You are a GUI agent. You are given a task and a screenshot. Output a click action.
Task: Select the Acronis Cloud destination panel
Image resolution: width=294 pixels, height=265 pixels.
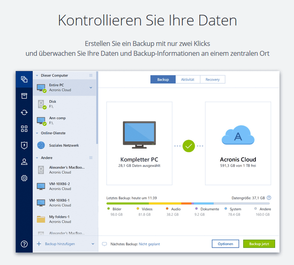coord(238,143)
